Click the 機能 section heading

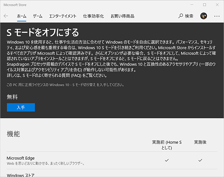(13, 134)
